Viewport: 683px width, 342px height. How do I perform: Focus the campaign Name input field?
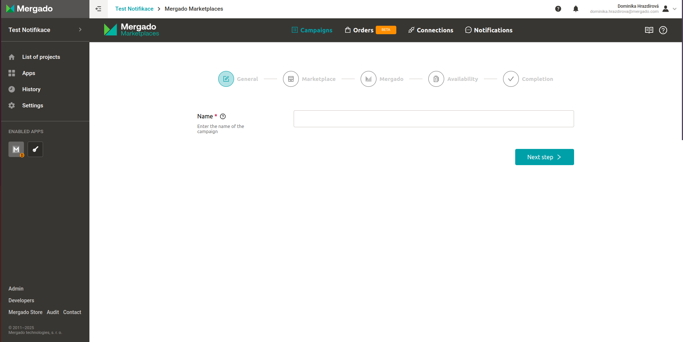433,119
